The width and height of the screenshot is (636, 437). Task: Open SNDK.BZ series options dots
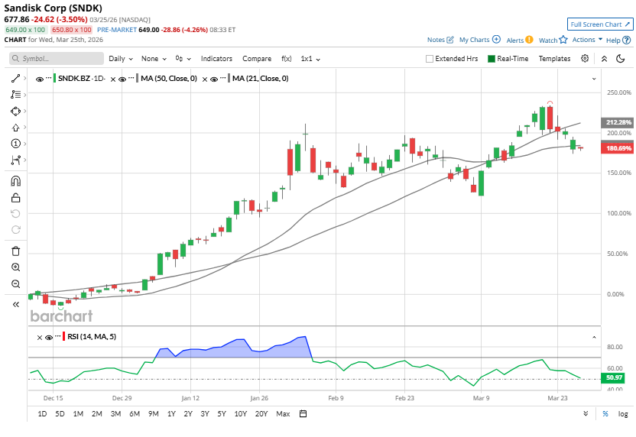(49, 78)
